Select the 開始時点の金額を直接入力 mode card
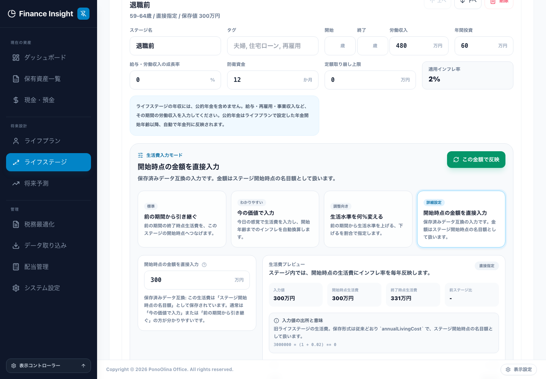 [x=461, y=219]
